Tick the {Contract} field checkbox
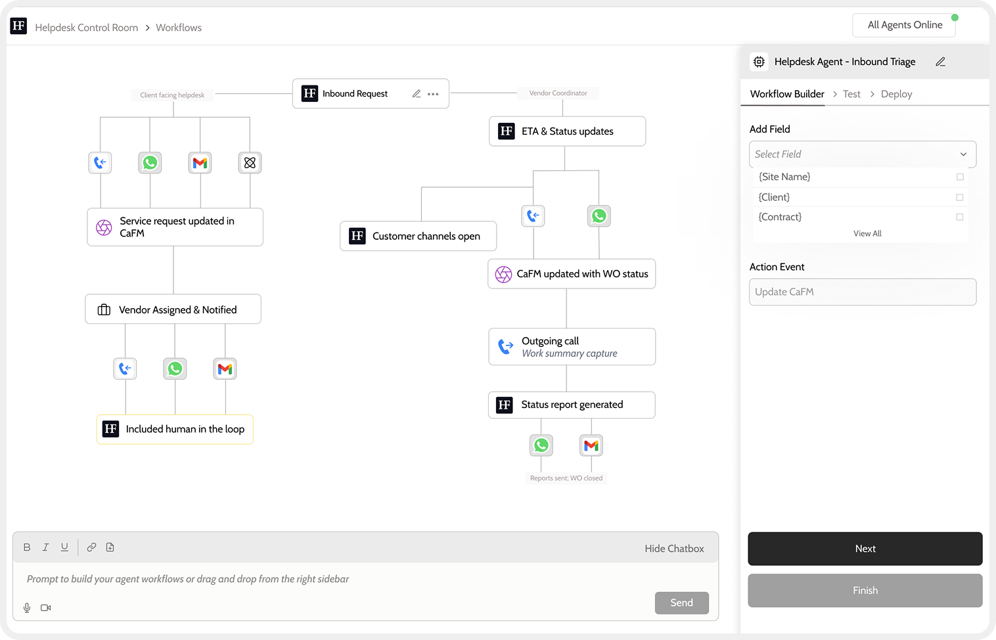The image size is (996, 640). pos(960,217)
